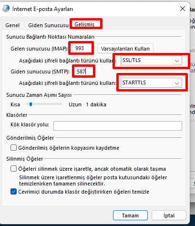Open the Giden Sunucusu tab
This screenshot has height=226, width=195.
click(48, 25)
